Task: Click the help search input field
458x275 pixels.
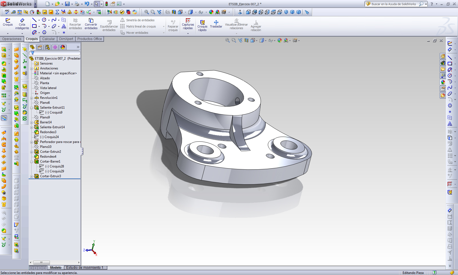Action: pos(394,4)
